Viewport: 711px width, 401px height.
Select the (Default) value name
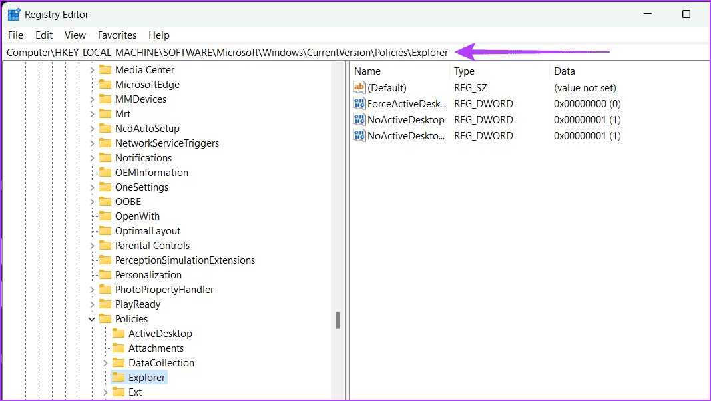click(387, 87)
